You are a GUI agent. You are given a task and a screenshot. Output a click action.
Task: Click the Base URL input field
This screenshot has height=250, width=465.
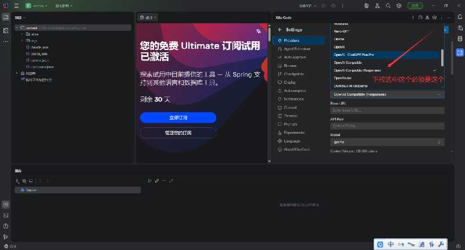click(x=387, y=110)
